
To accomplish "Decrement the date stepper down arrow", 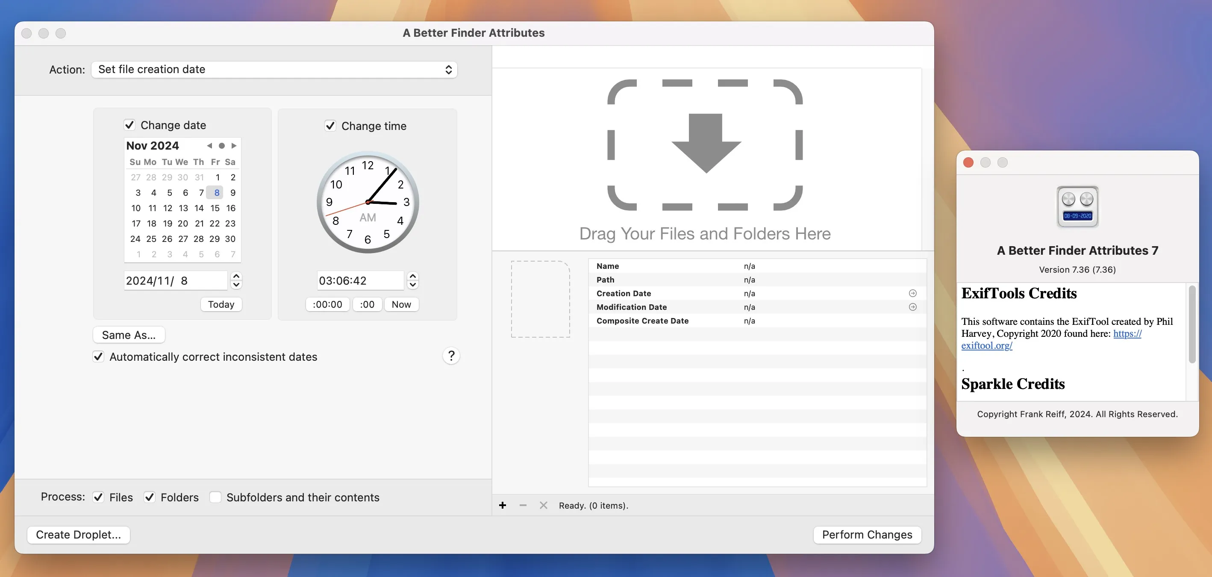I will pyautogui.click(x=236, y=285).
